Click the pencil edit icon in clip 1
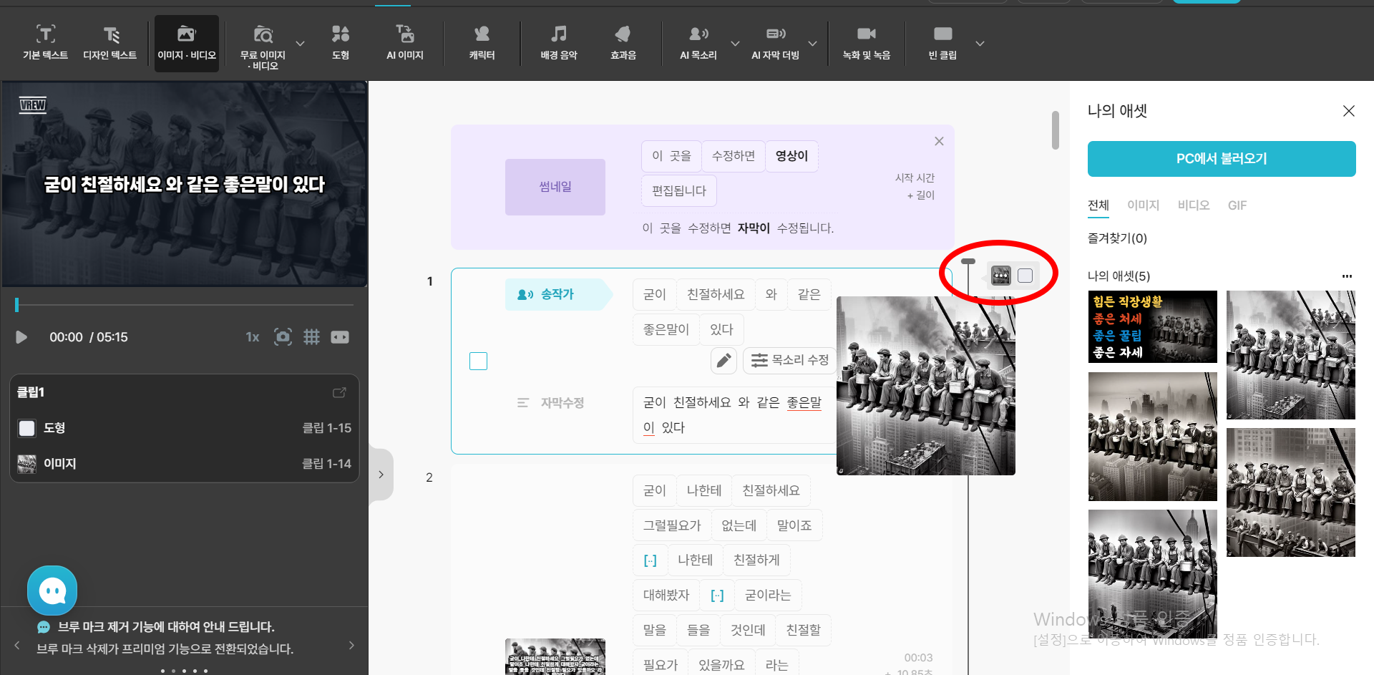1374x675 pixels. tap(723, 360)
